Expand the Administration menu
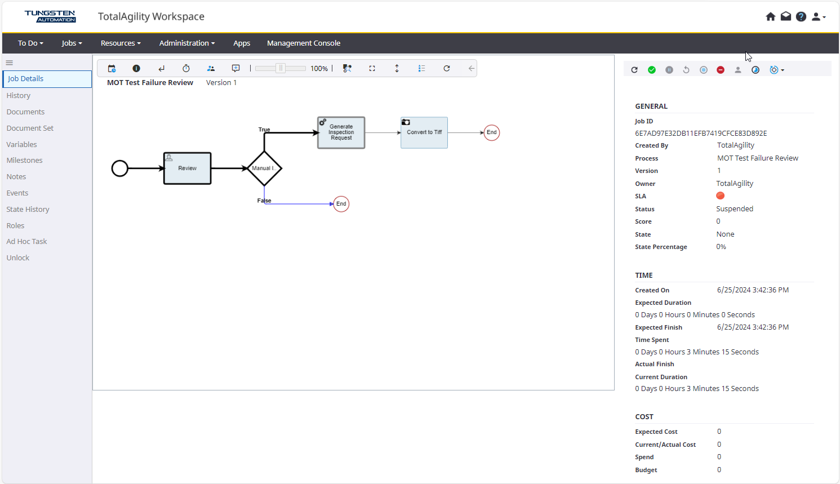840x484 pixels. click(187, 43)
